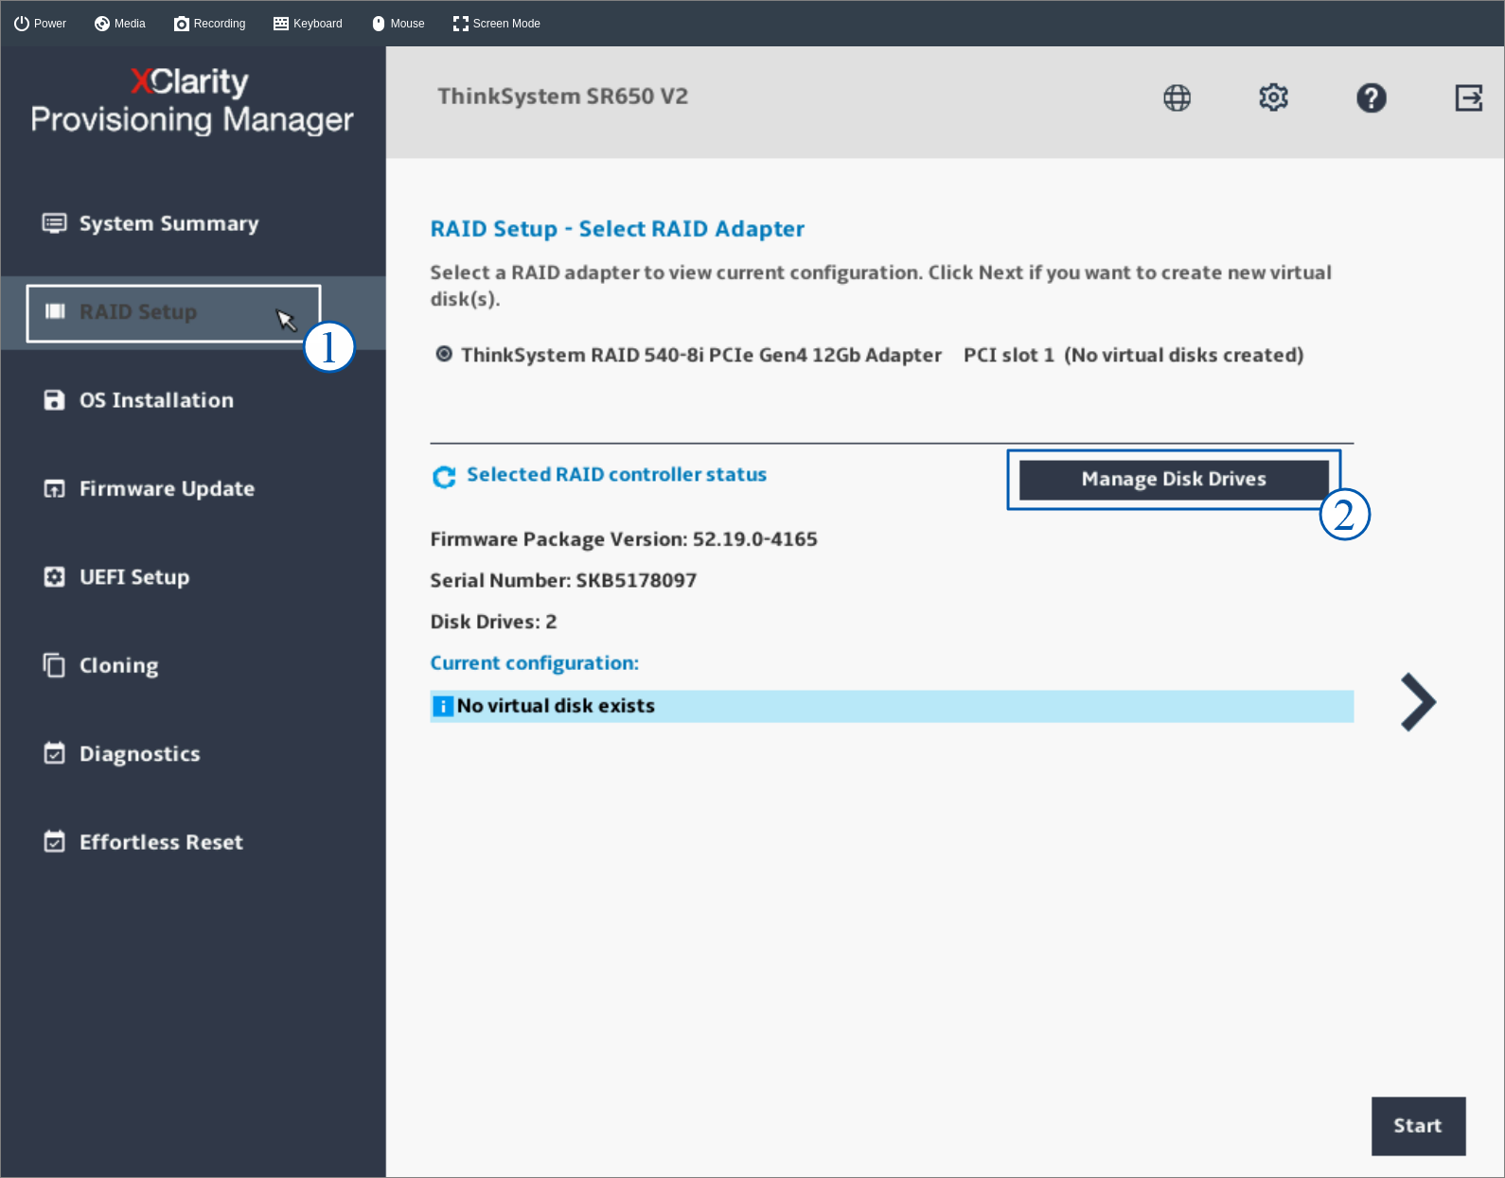The width and height of the screenshot is (1505, 1178).
Task: Click the OS Installation disk icon
Action: click(x=54, y=400)
